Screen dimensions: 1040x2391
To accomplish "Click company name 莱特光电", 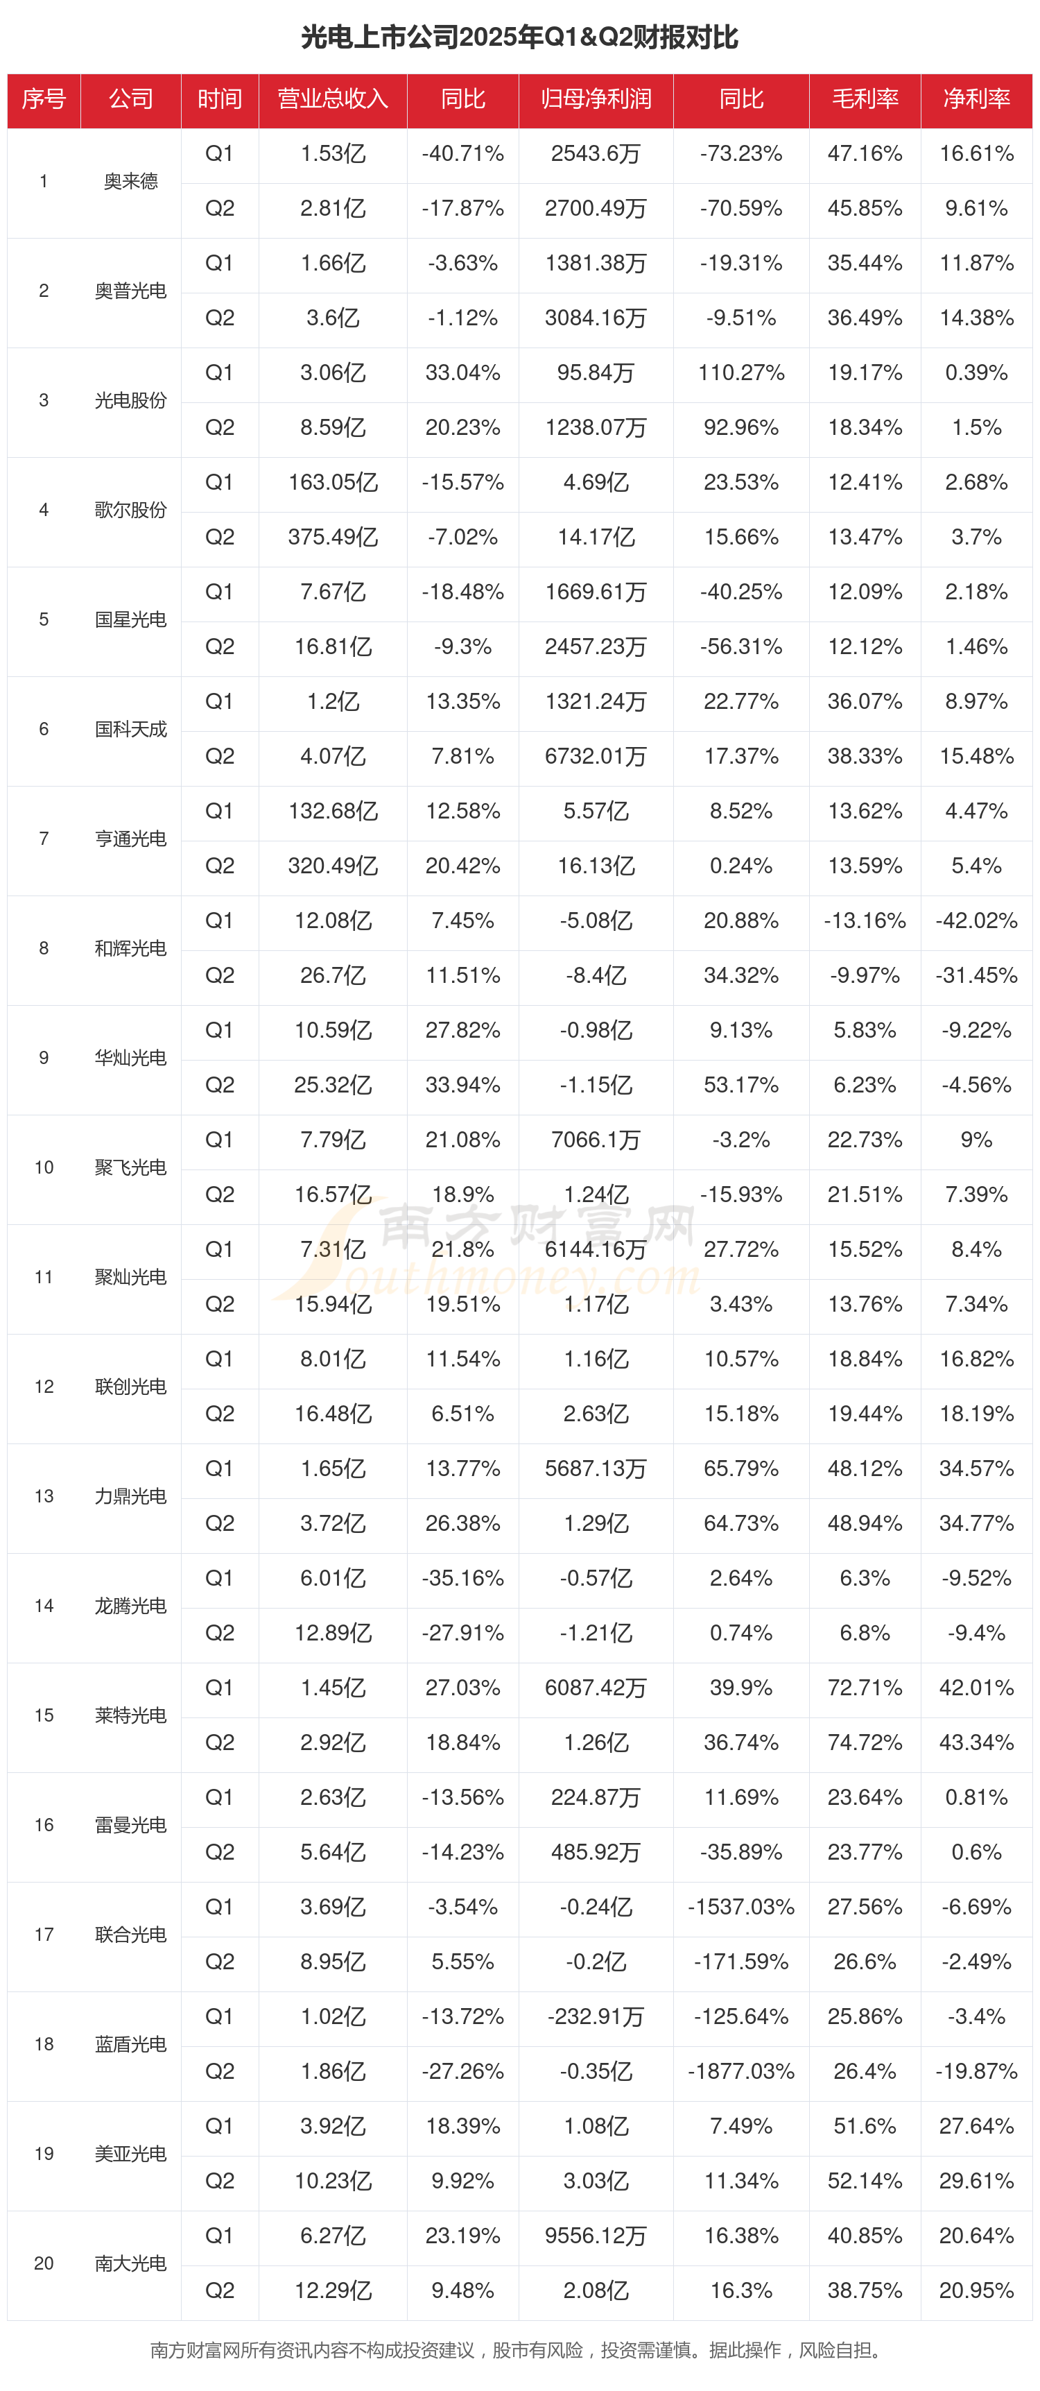I will pyautogui.click(x=130, y=1715).
